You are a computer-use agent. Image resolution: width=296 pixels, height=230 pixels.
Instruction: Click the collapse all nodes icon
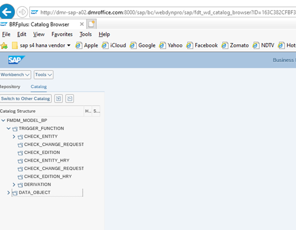click(x=70, y=98)
